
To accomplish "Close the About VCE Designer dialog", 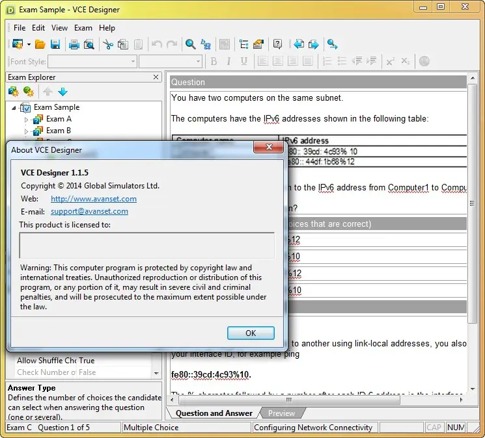I will click(268, 147).
